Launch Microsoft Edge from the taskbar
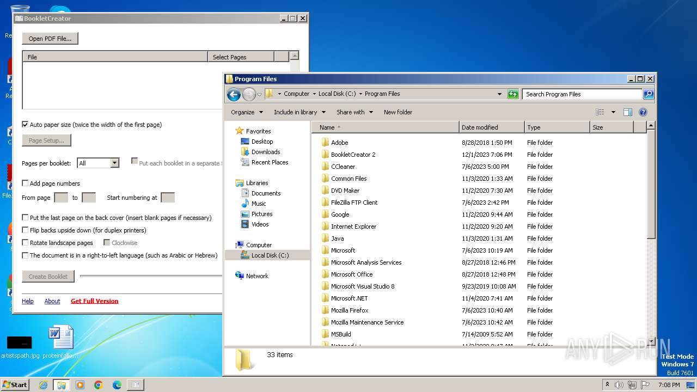 [x=117, y=385]
